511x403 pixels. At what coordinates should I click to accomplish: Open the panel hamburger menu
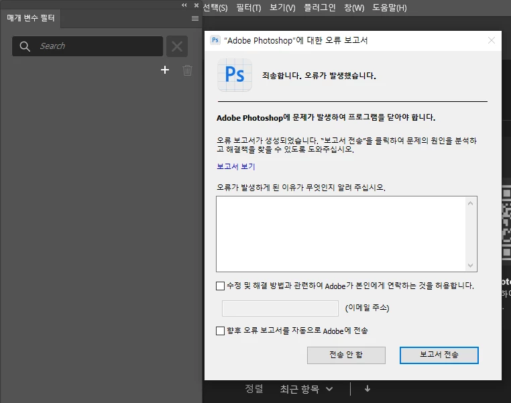(x=195, y=19)
